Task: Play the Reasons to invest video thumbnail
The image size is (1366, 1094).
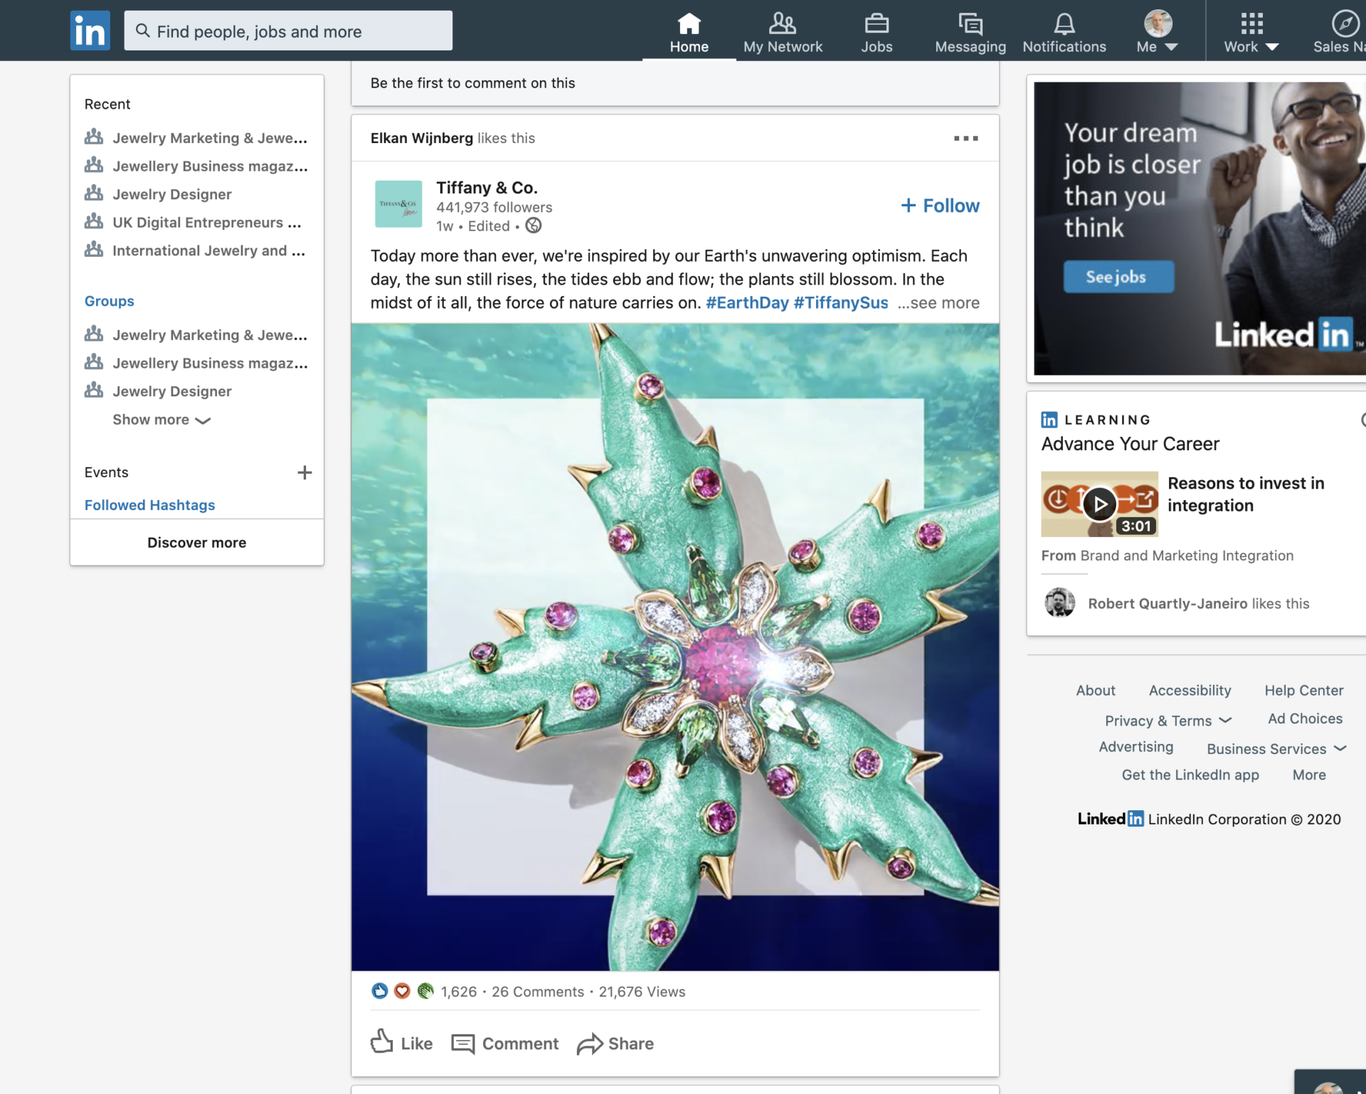Action: tap(1099, 504)
